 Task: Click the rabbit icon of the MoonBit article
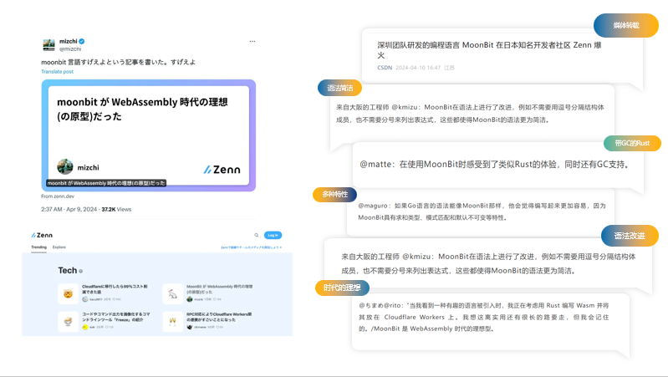tap(171, 293)
